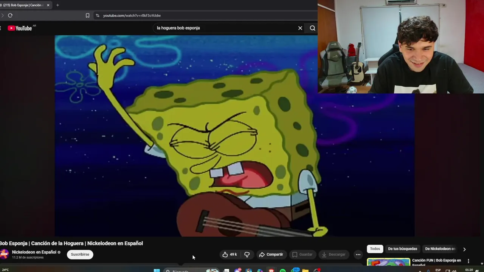Click the video title Canción de la Hoguera
The image size is (484, 272).
click(71, 243)
